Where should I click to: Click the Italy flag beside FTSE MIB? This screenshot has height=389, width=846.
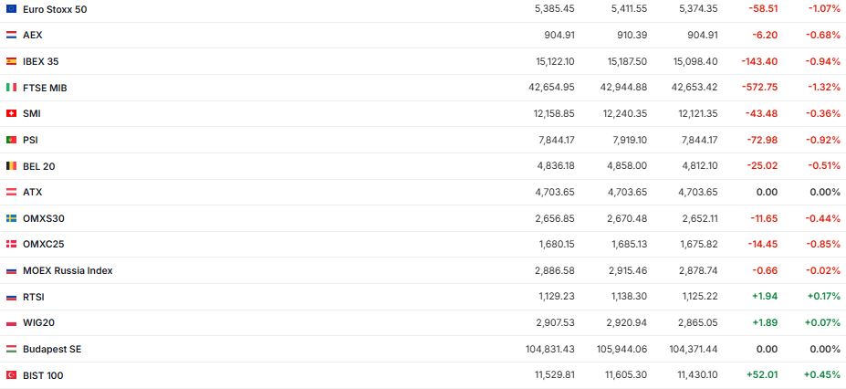click(11, 88)
